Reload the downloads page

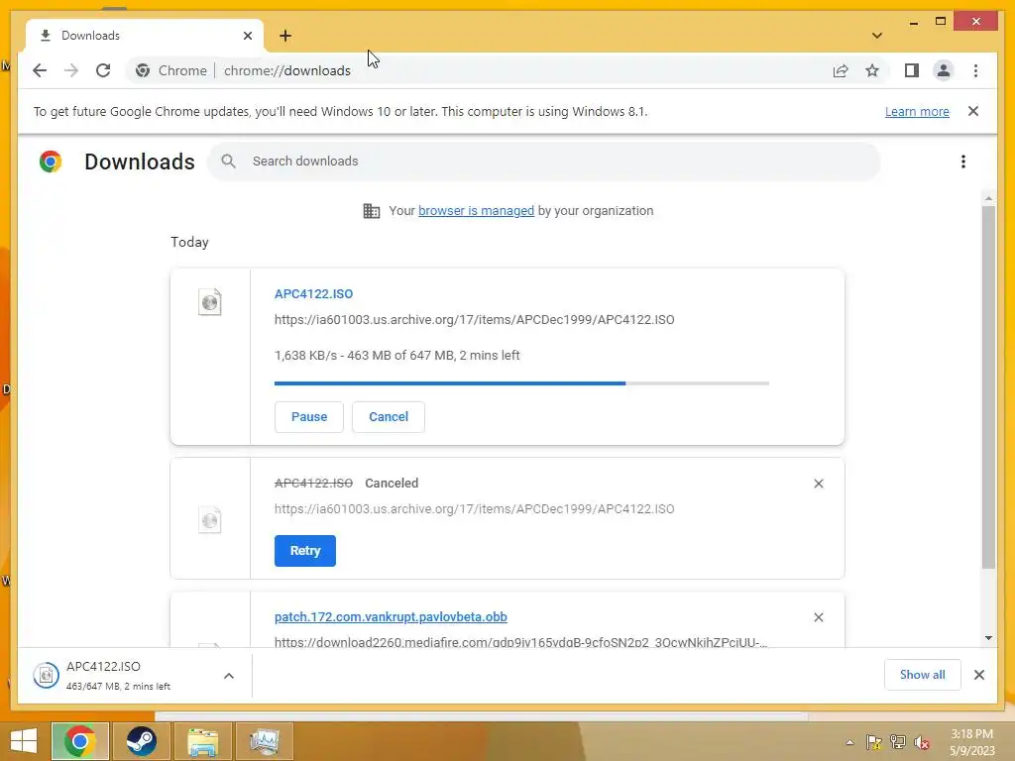coord(103,70)
